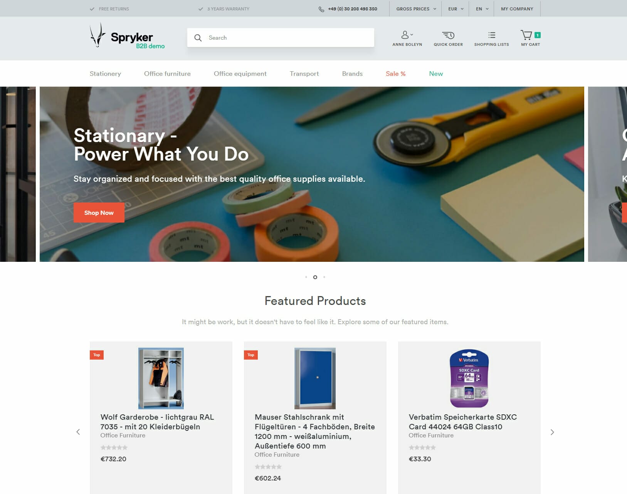The width and height of the screenshot is (627, 494).
Task: Open the EUR currency dropdown
Action: coord(456,9)
